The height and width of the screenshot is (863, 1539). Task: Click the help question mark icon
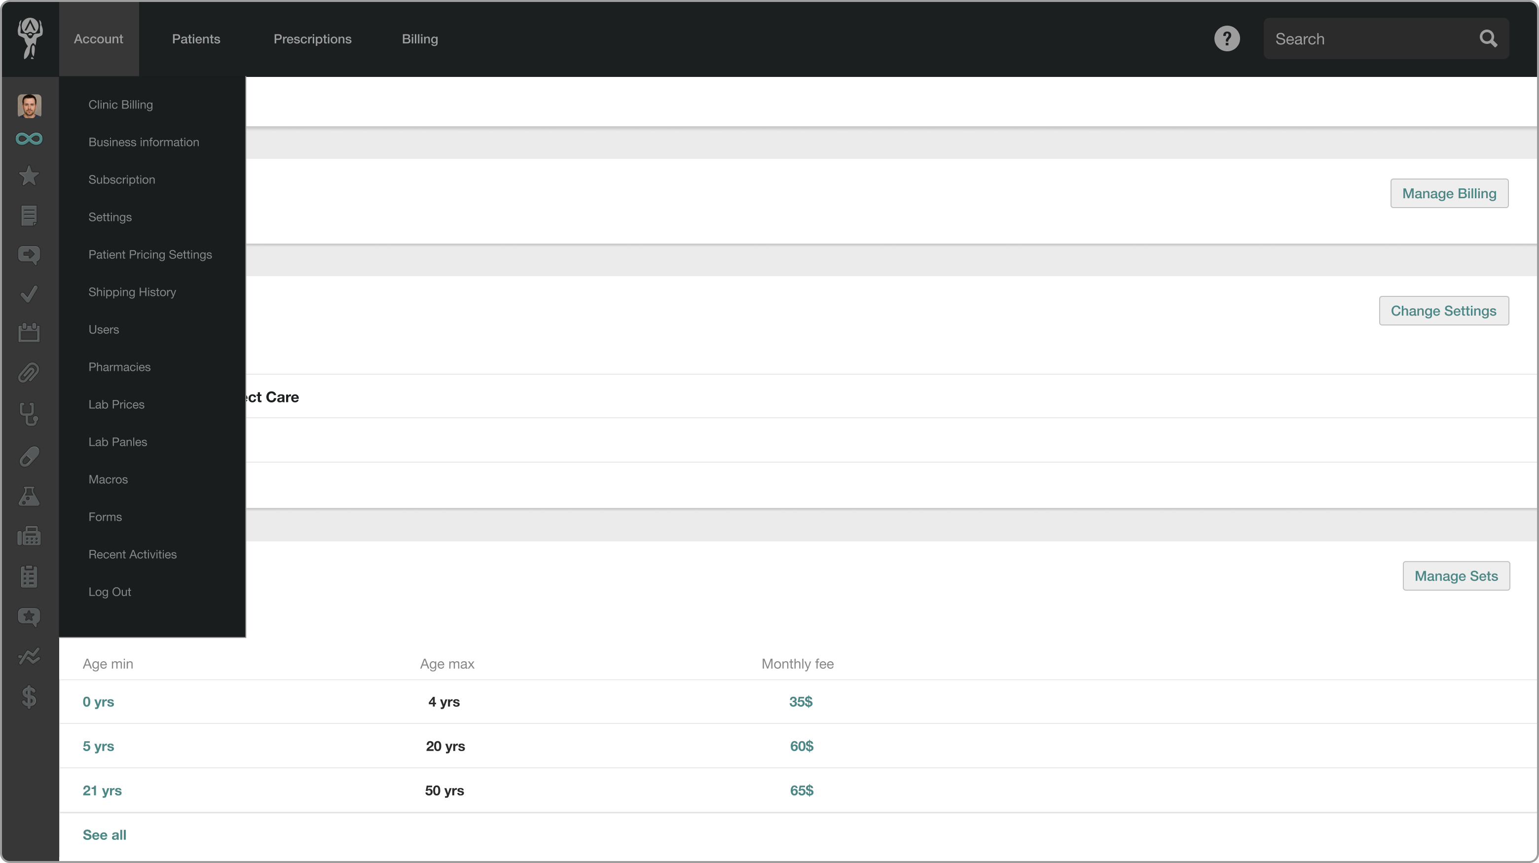coord(1227,39)
